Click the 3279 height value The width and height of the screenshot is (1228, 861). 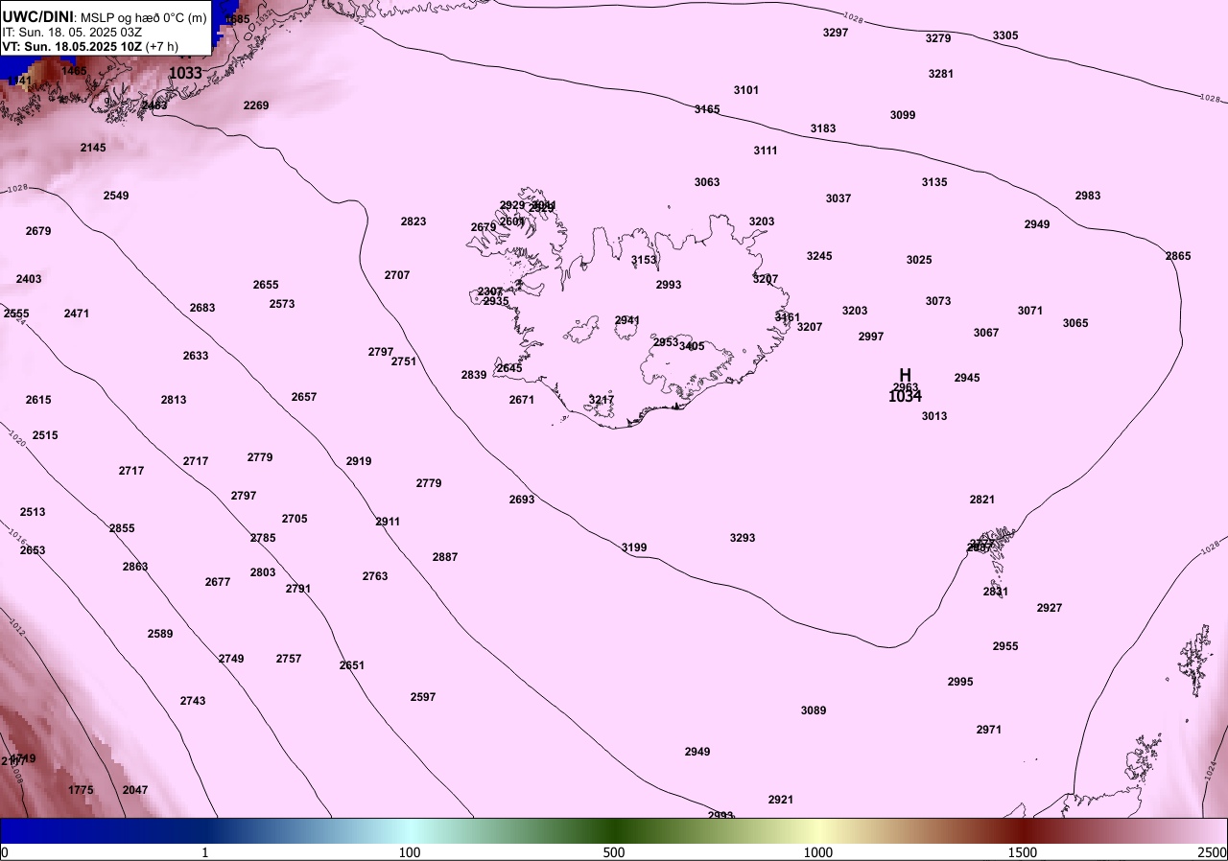pyautogui.click(x=938, y=38)
